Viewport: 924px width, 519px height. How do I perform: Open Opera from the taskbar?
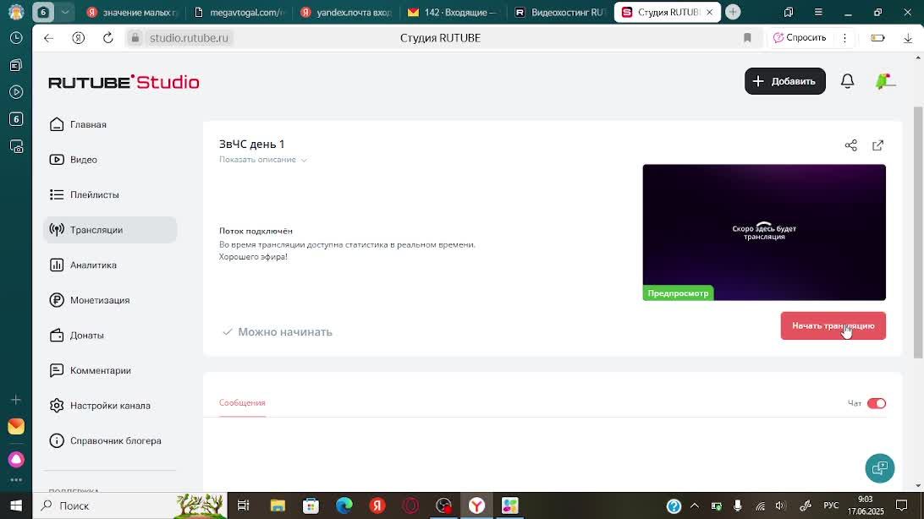click(x=410, y=505)
